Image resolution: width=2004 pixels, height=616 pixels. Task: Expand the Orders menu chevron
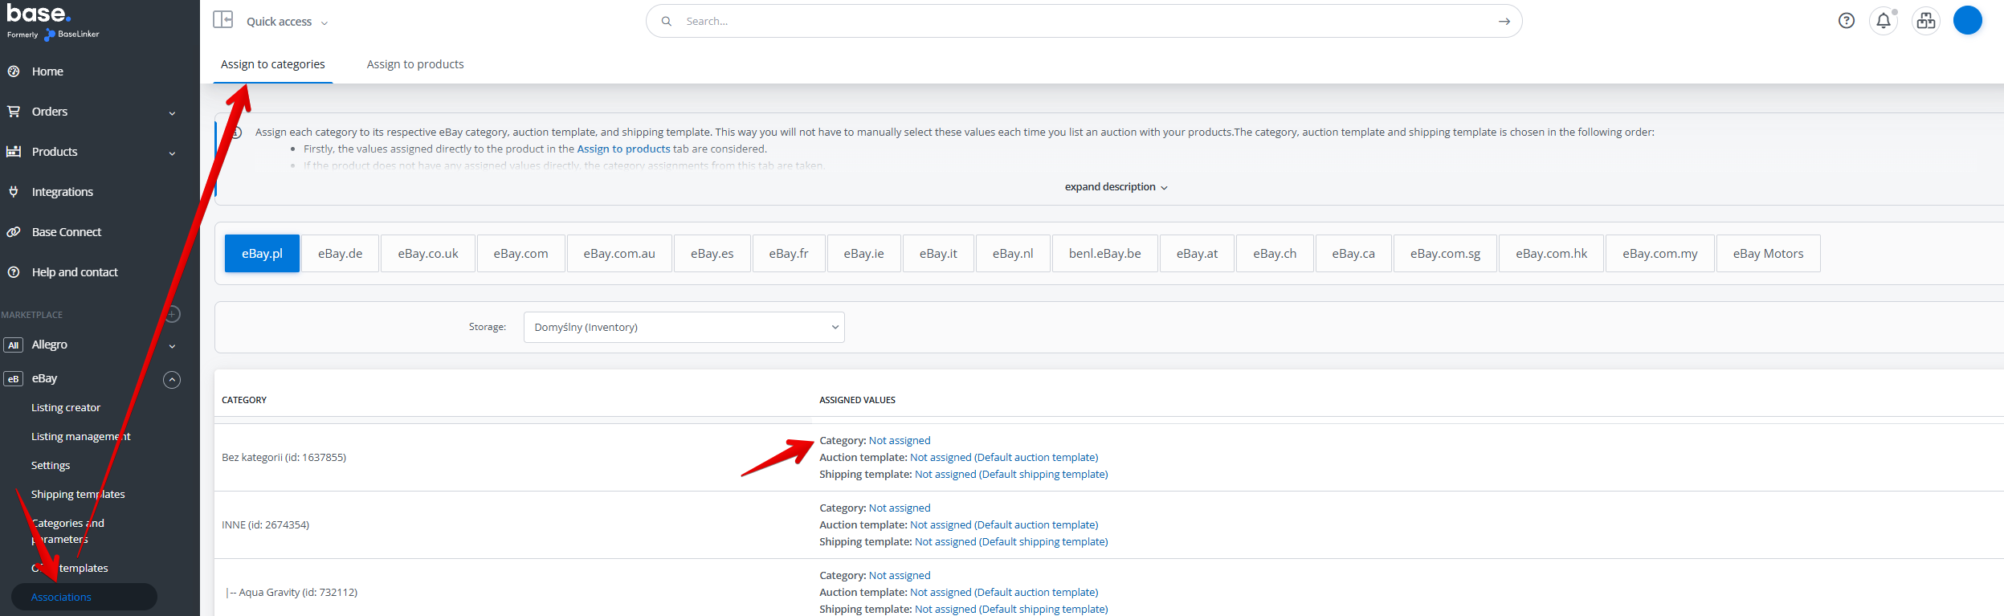tap(172, 113)
